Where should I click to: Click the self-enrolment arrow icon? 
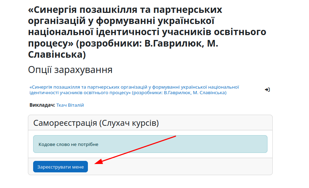(x=267, y=90)
